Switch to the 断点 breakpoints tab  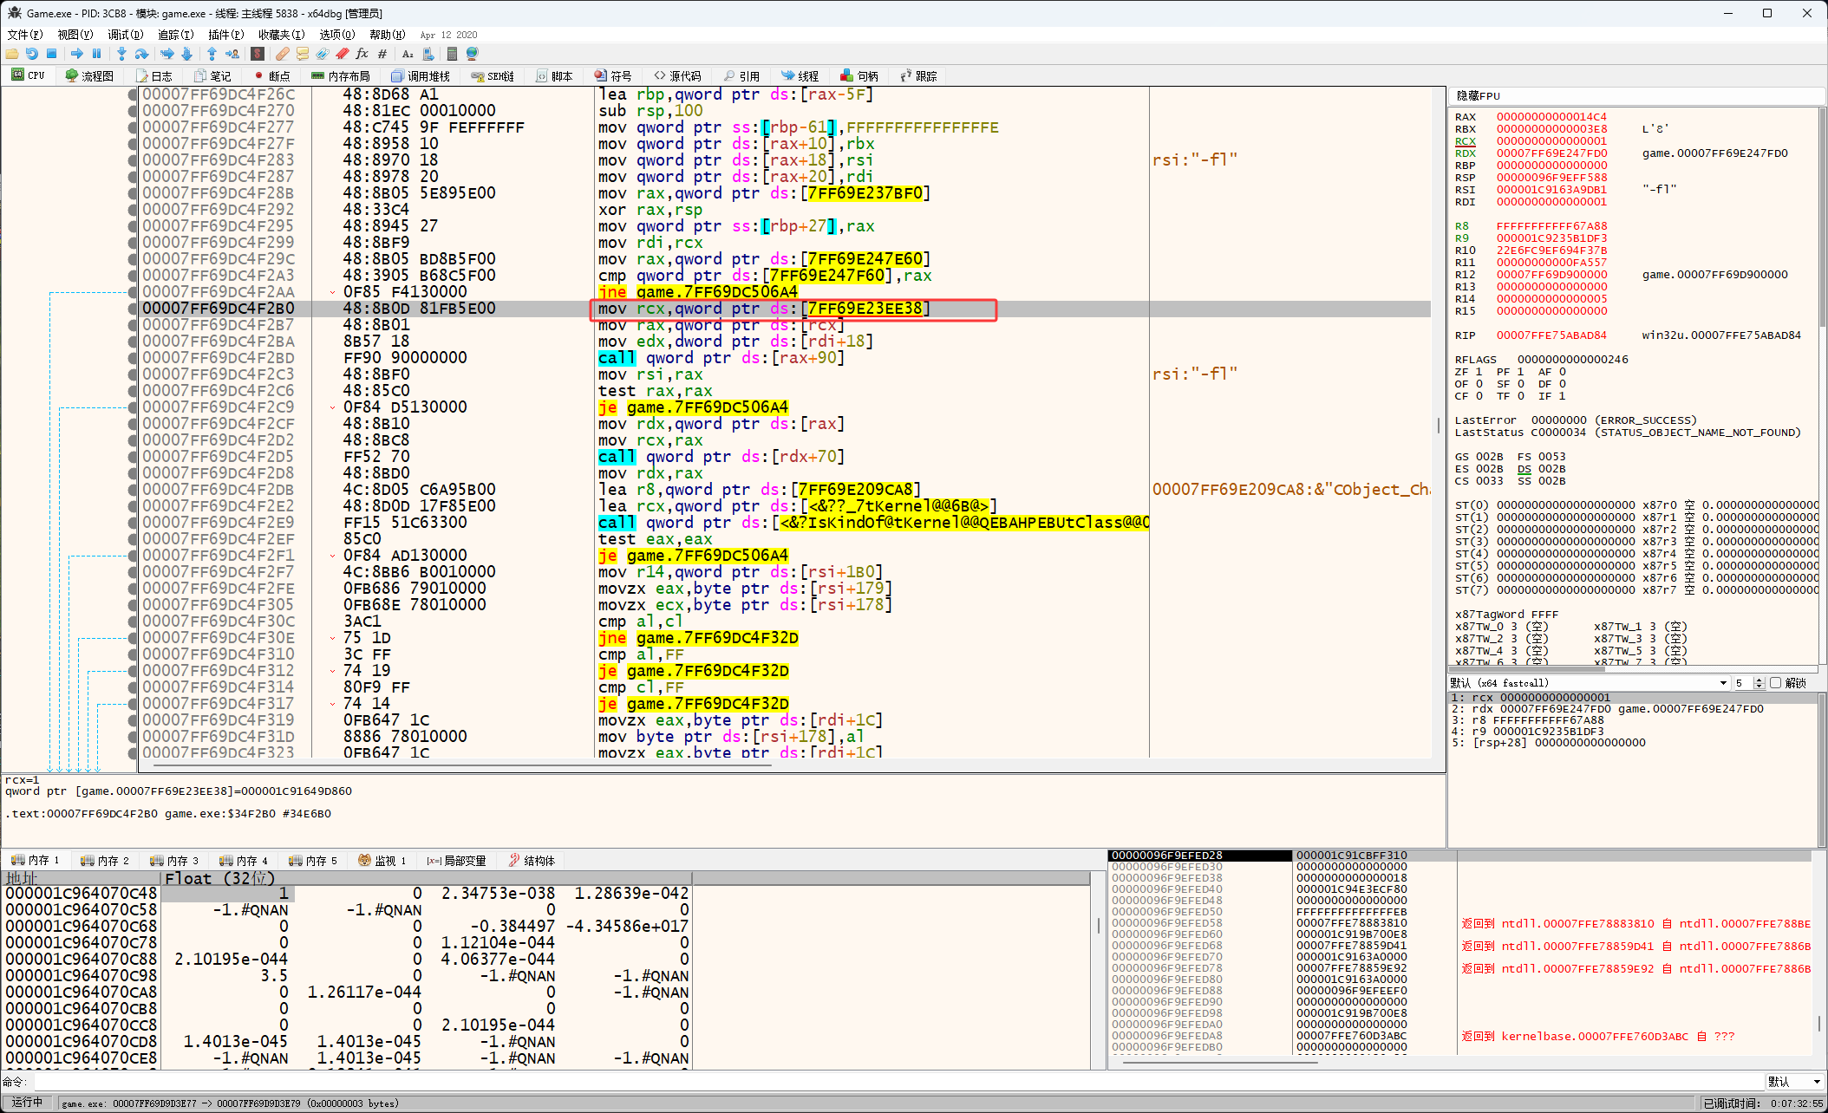(x=271, y=76)
